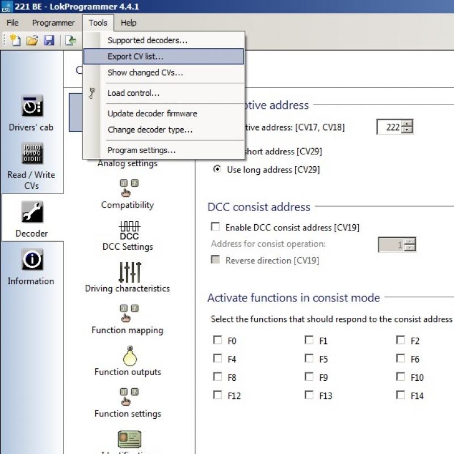
Task: Open the Drivers' cab icon
Action: (32, 106)
